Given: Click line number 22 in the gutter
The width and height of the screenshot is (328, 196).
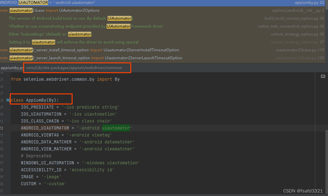Looking at the screenshot, I should 2,128.
